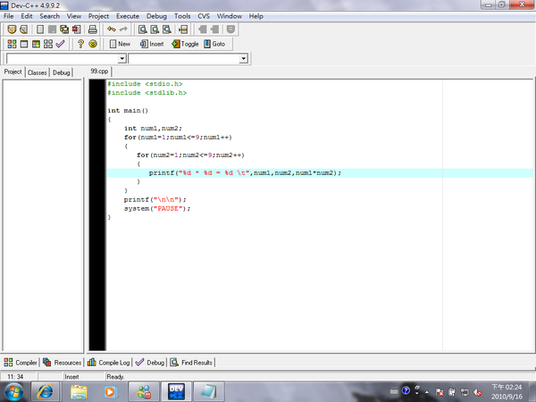
Task: Click the New toolbar button
Action: coord(120,44)
